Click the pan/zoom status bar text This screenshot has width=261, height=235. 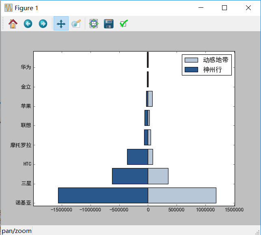[17, 231]
